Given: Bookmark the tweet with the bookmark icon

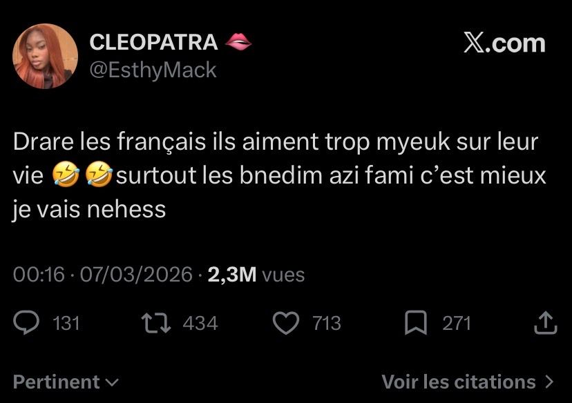Looking at the screenshot, I should click(415, 322).
